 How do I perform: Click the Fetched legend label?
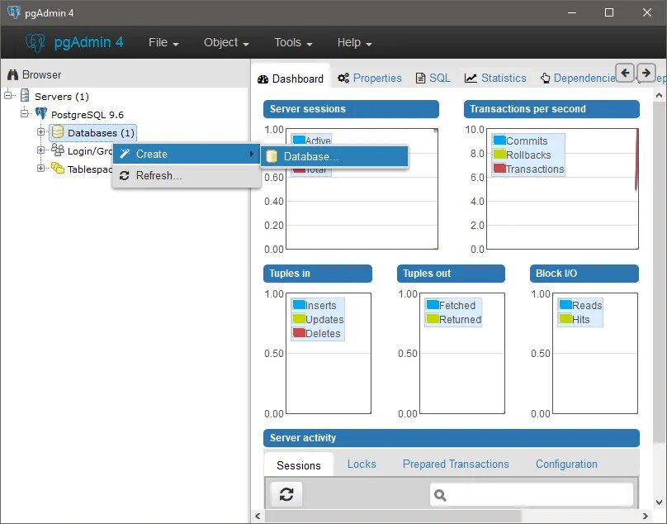(456, 306)
